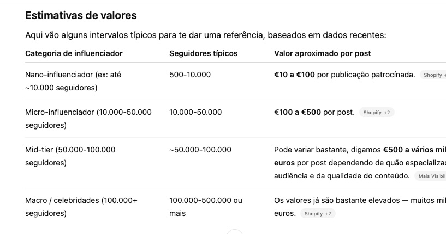Screen dimensions: 446x234
Task: Click the round scroll-down button at bottom
Action: [x=234, y=232]
